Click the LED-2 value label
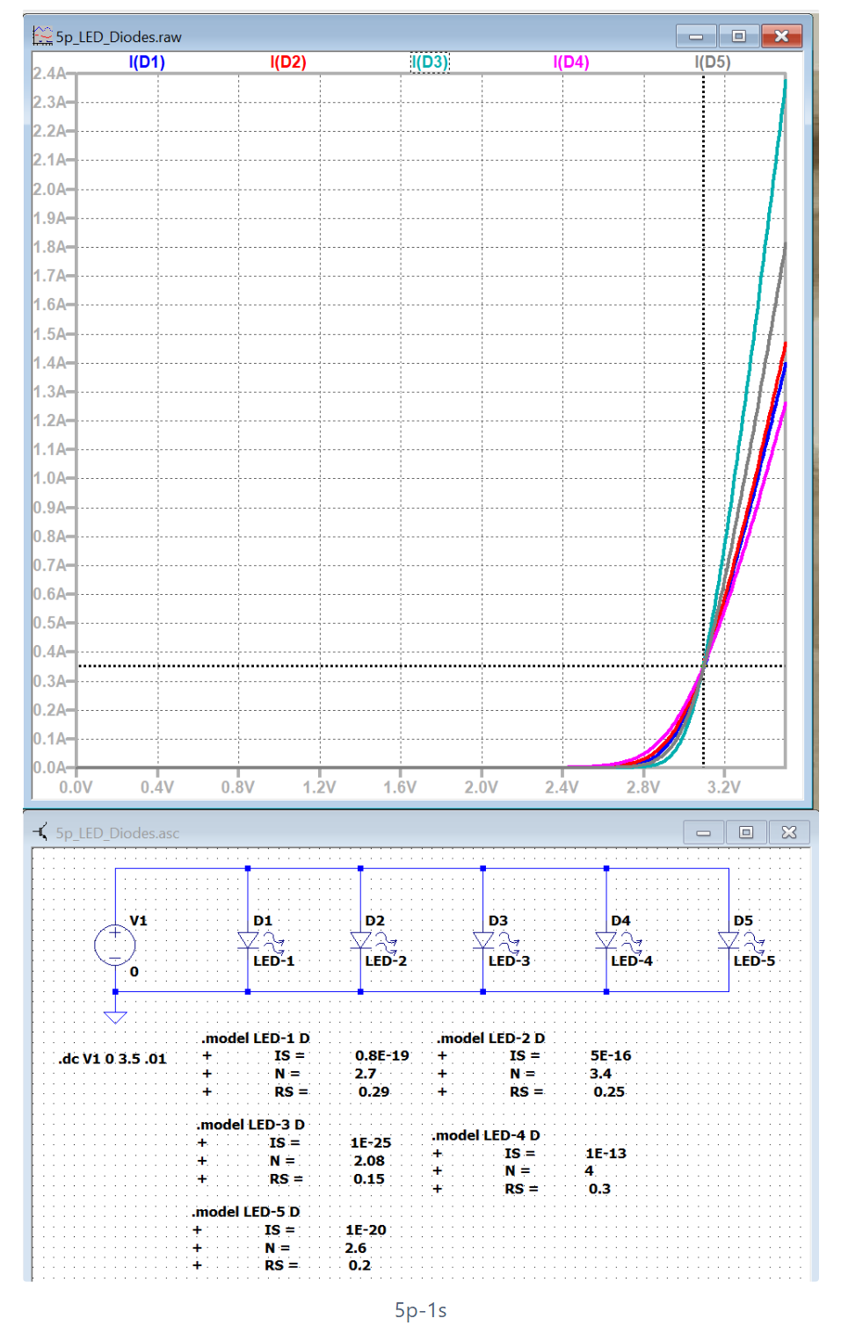Image resolution: width=841 pixels, height=1333 pixels. click(386, 960)
